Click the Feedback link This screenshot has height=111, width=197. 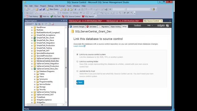pyautogui.click(x=138, y=25)
